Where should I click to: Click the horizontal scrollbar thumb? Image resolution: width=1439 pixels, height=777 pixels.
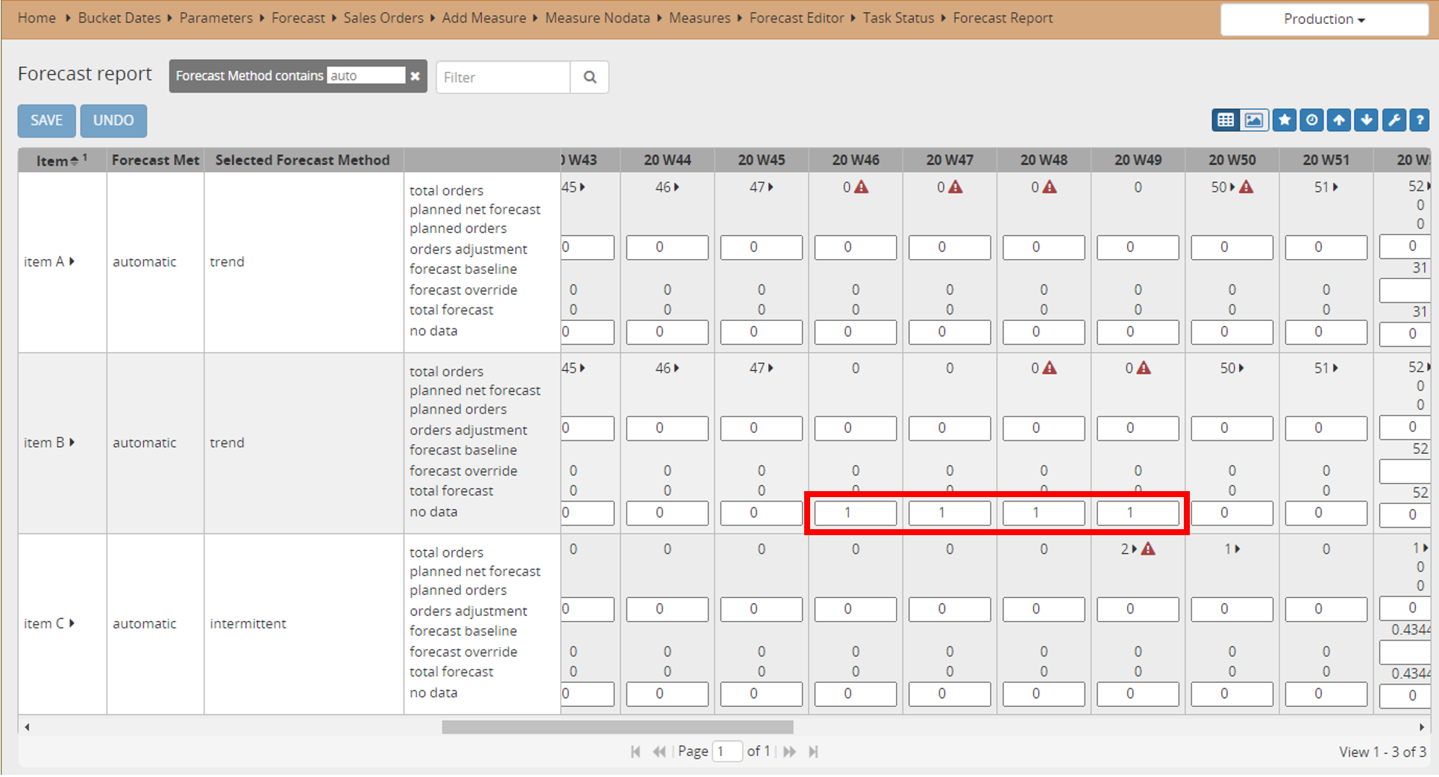coord(617,727)
